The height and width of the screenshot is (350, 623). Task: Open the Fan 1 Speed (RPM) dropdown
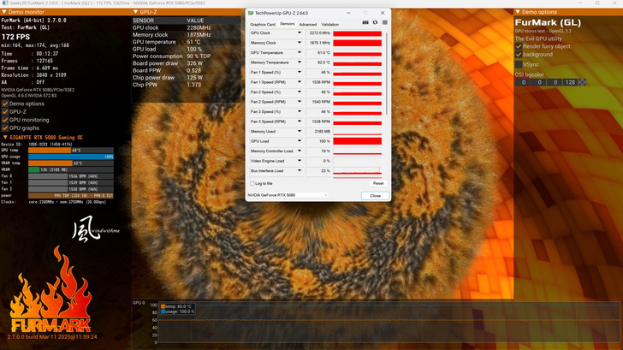tap(300, 82)
